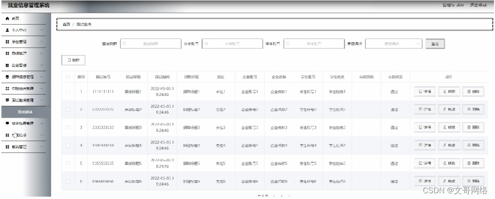Screen dimensions: 495x199
Task: Click the cell 3333333333 in row 3
Action: 103,127
